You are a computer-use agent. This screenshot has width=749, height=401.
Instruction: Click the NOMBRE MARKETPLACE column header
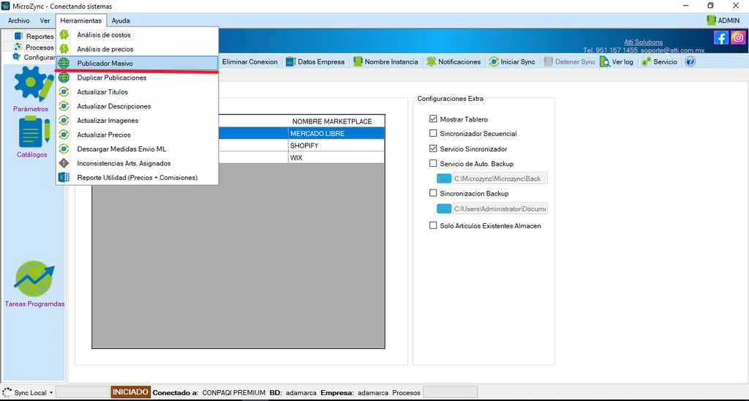pos(336,121)
